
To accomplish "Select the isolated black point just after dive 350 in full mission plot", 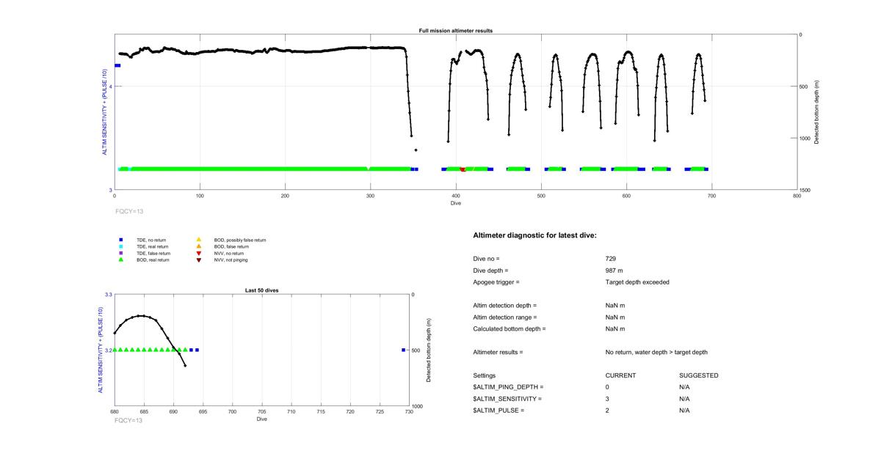I will click(x=416, y=150).
